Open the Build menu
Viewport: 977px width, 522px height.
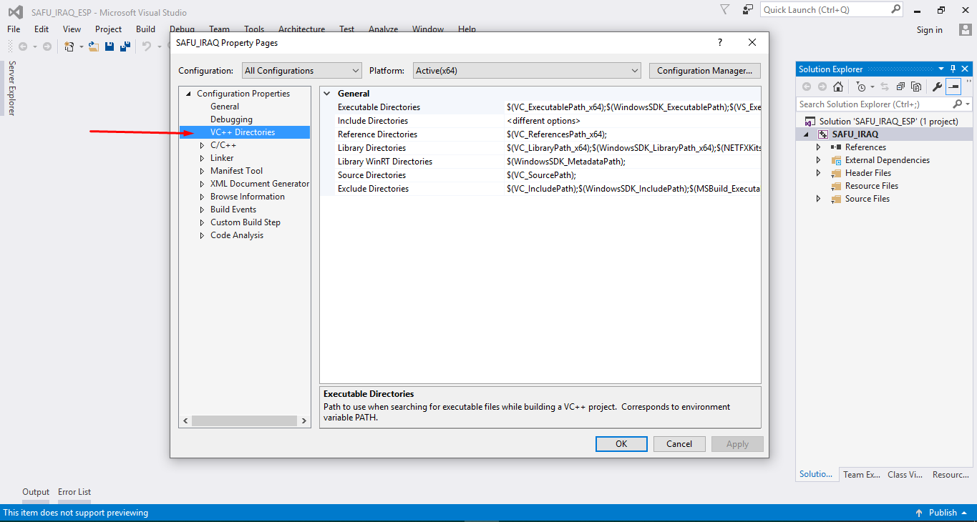145,29
